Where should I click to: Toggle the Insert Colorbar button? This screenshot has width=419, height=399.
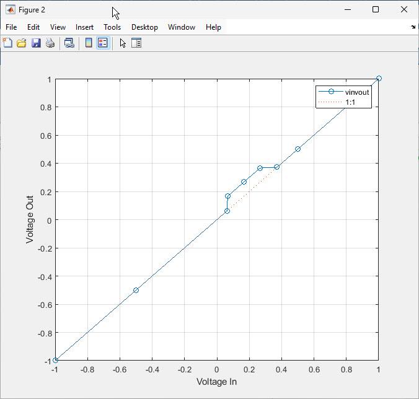pos(89,43)
